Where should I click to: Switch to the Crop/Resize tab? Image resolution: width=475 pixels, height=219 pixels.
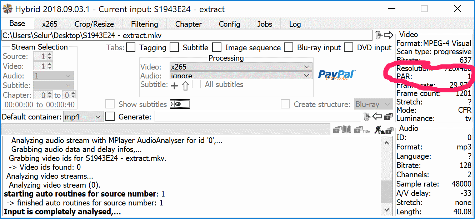[94, 24]
